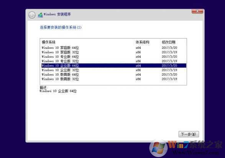Click 2017/3/19 date in 教育版 32位 row
This screenshot has width=225, height=158.
click(169, 79)
